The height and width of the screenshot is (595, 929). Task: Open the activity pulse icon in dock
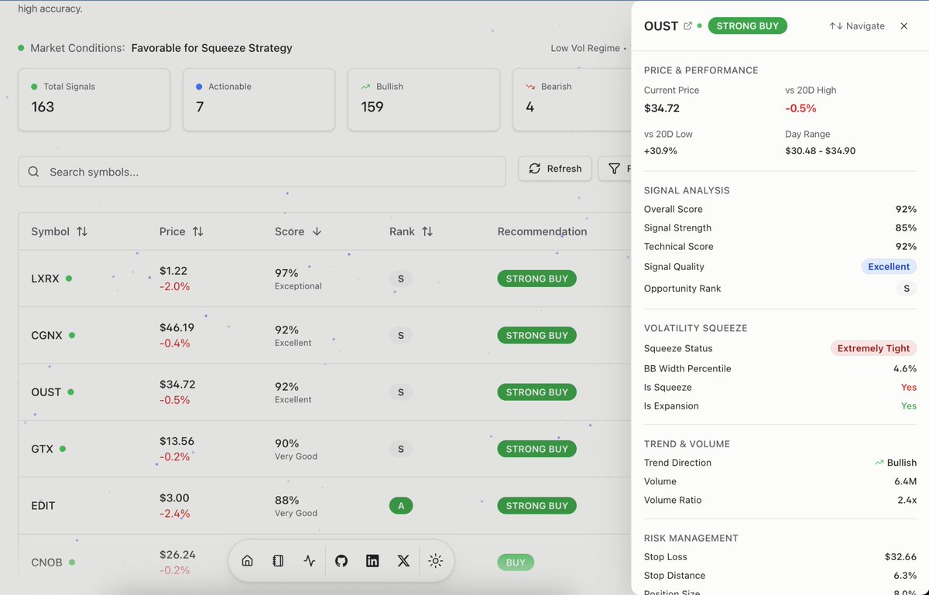[310, 561]
